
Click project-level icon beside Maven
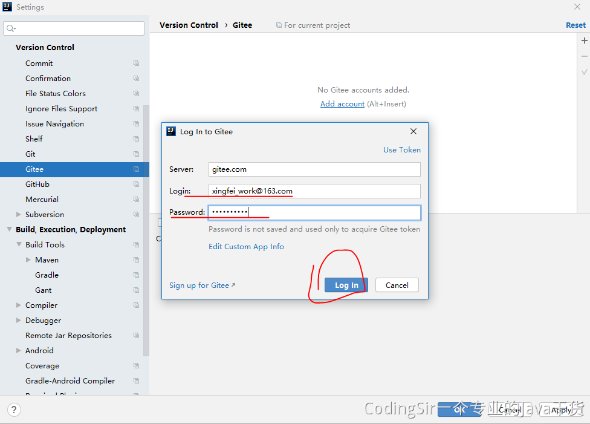coord(136,260)
